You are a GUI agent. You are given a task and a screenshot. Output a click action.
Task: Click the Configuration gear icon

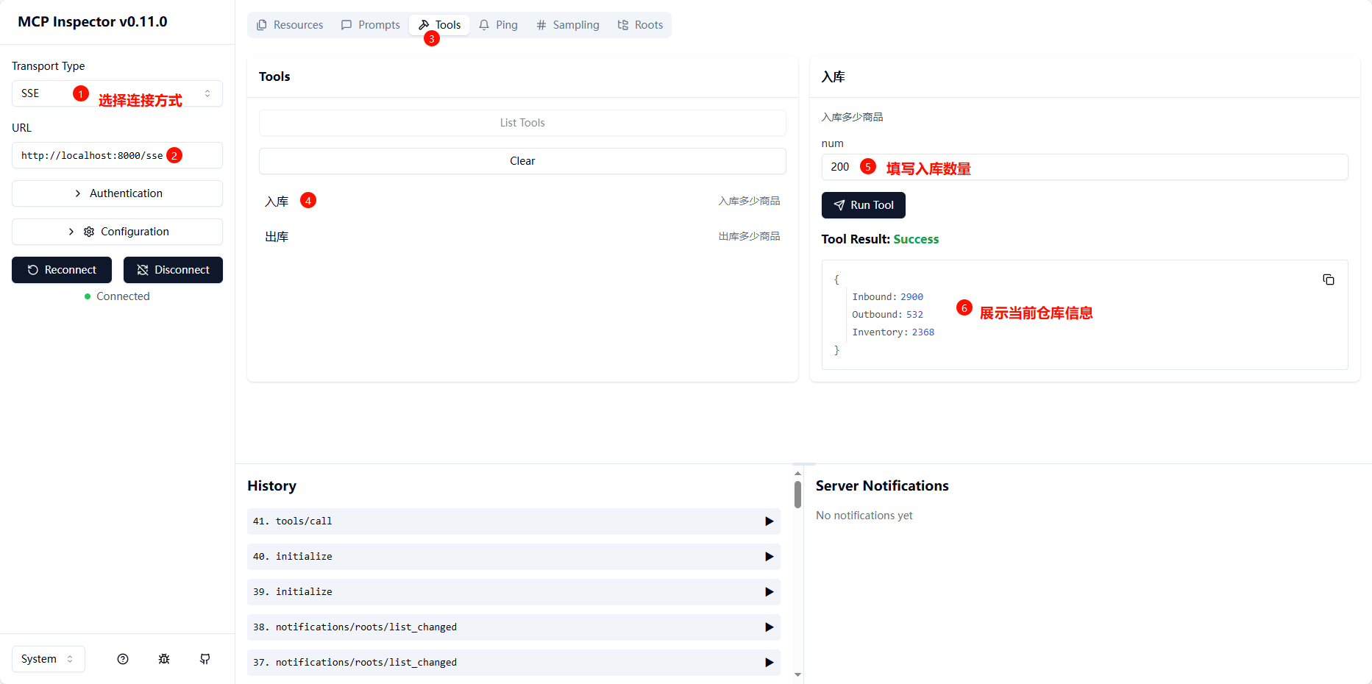[89, 232]
